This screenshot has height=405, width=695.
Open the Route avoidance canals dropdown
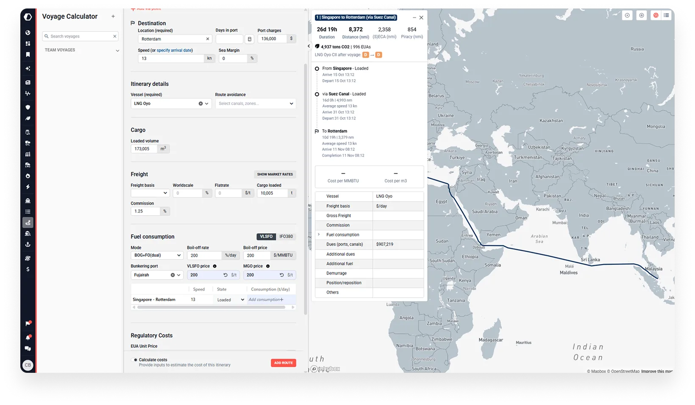click(255, 103)
